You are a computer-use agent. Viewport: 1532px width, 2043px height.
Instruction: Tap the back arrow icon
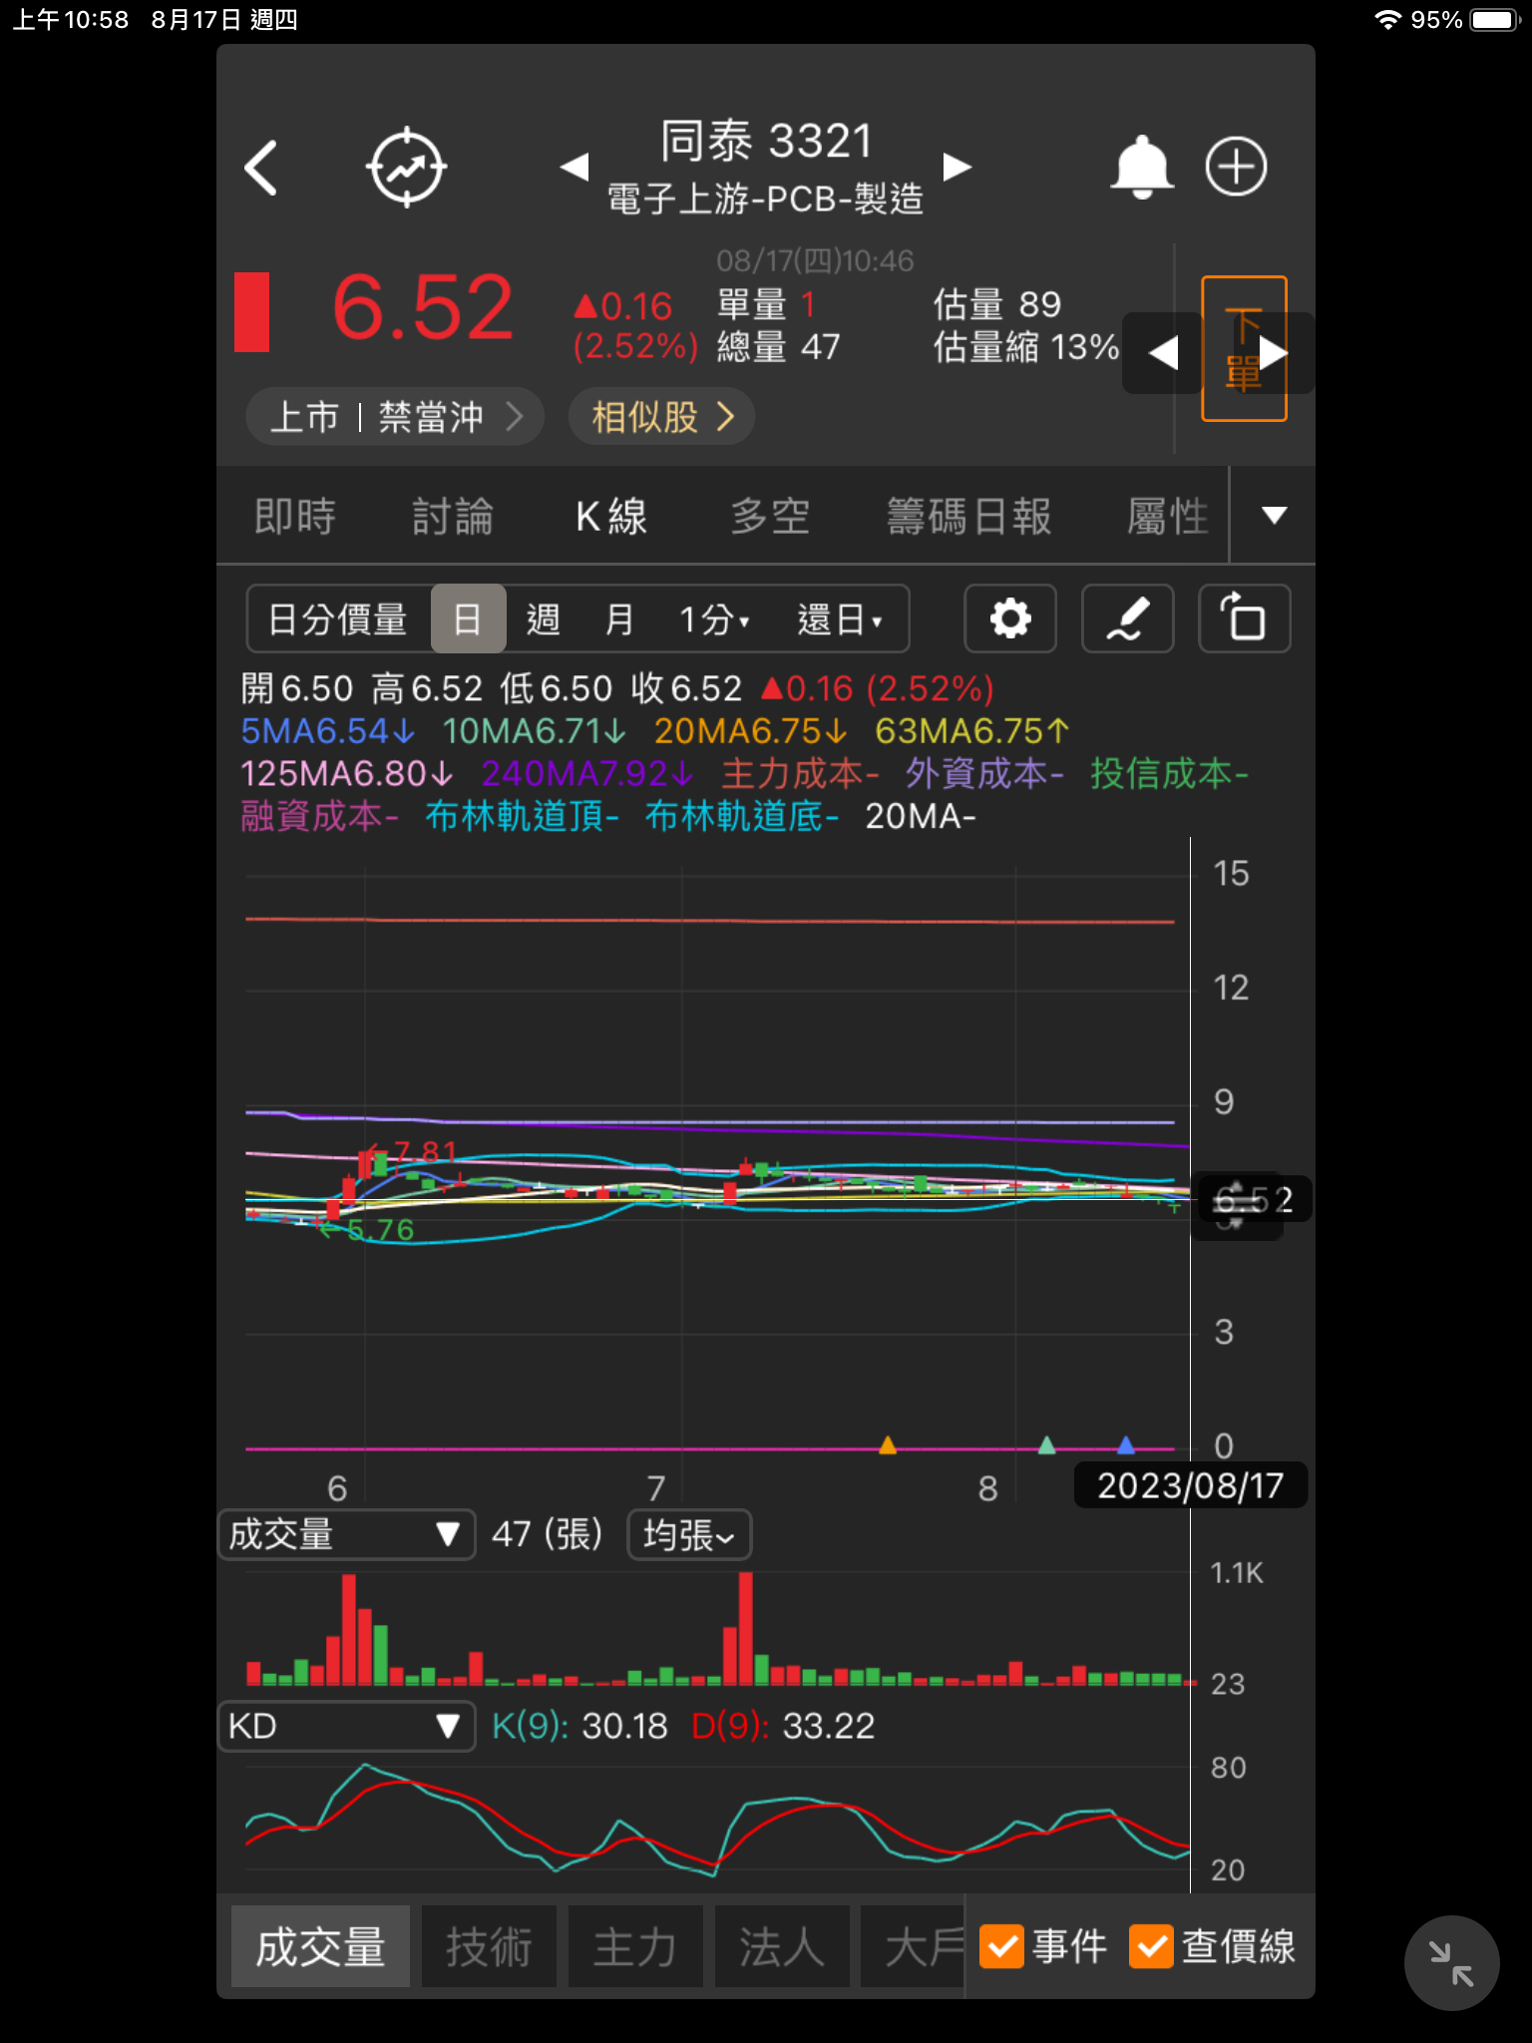(x=261, y=168)
